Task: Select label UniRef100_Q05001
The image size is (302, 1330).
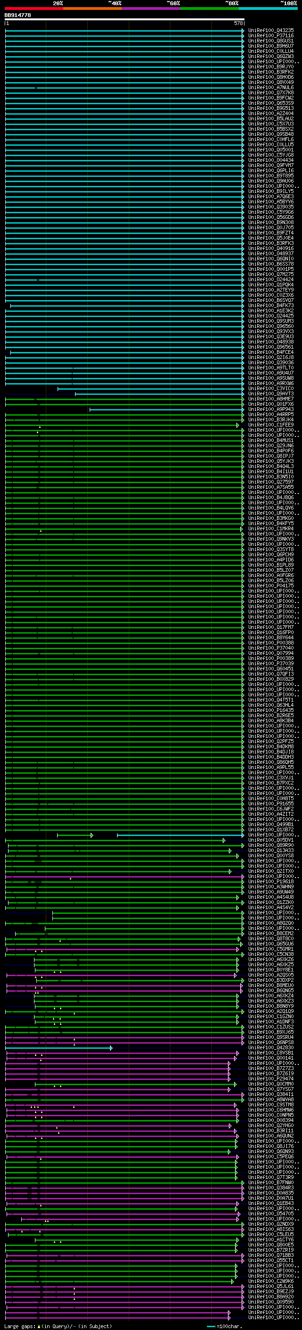Action: coord(271,150)
